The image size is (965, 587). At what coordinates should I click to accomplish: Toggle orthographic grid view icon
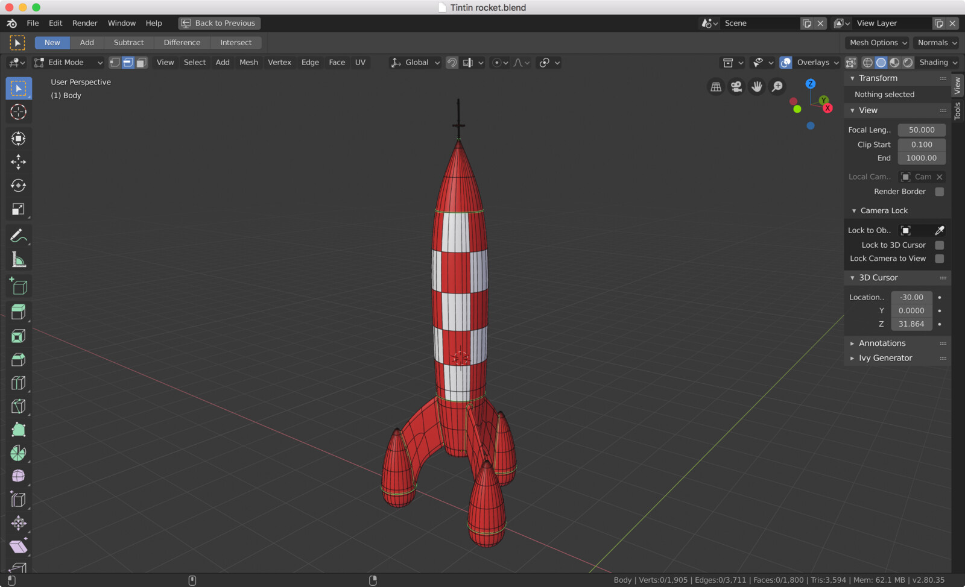716,87
